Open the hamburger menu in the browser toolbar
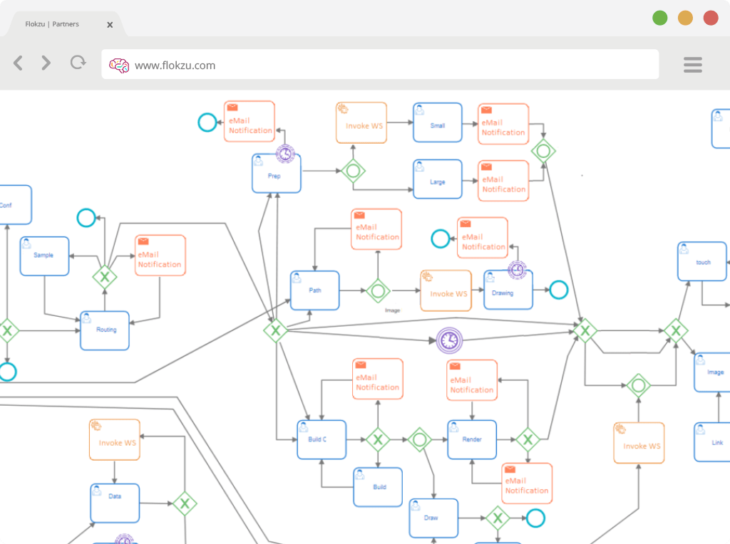 (693, 65)
